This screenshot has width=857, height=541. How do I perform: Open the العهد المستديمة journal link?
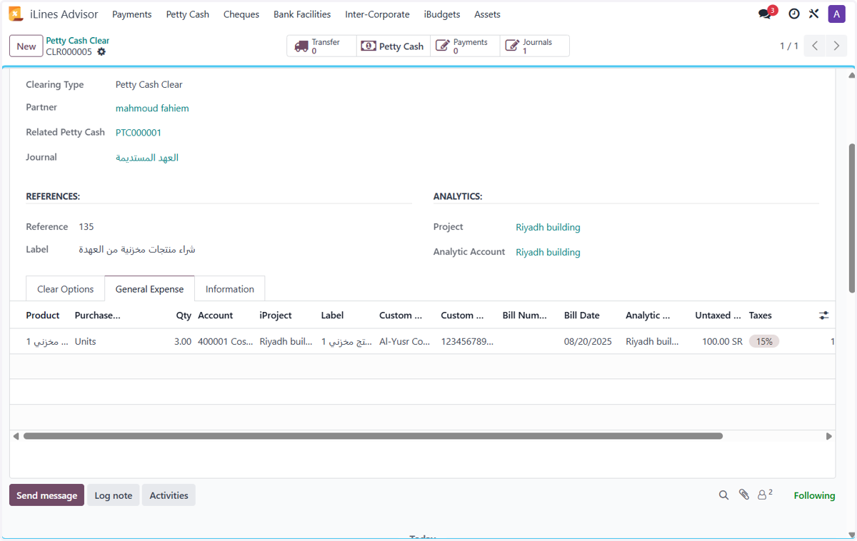147,158
